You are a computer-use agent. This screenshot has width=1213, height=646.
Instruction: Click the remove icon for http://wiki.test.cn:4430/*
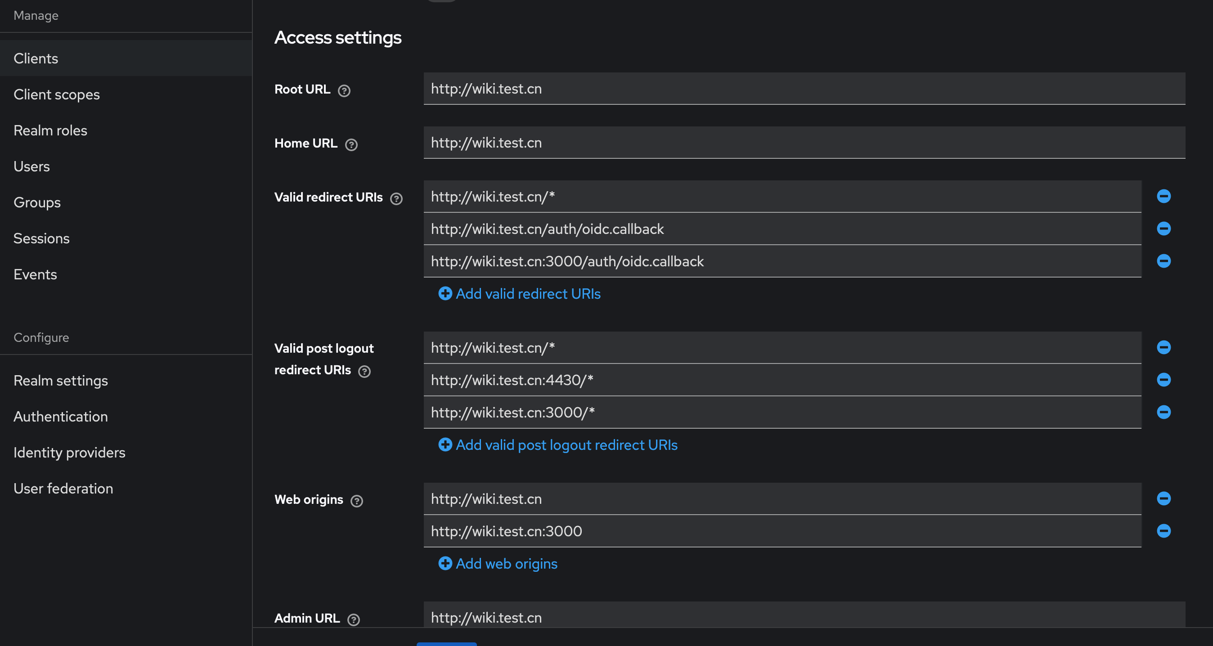(x=1164, y=380)
